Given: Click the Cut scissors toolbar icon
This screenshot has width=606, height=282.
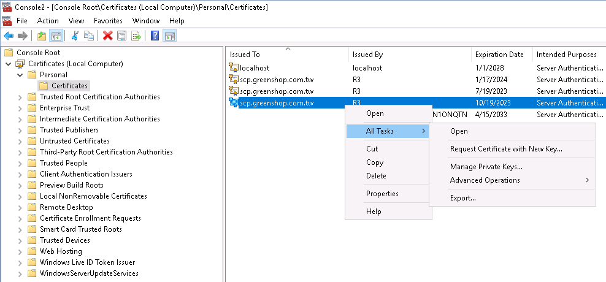Looking at the screenshot, I should point(75,36).
